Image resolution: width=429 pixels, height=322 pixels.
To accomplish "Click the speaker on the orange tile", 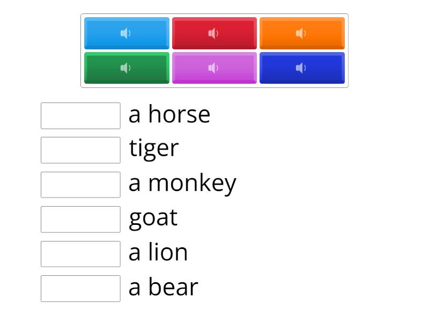I will pos(301,33).
